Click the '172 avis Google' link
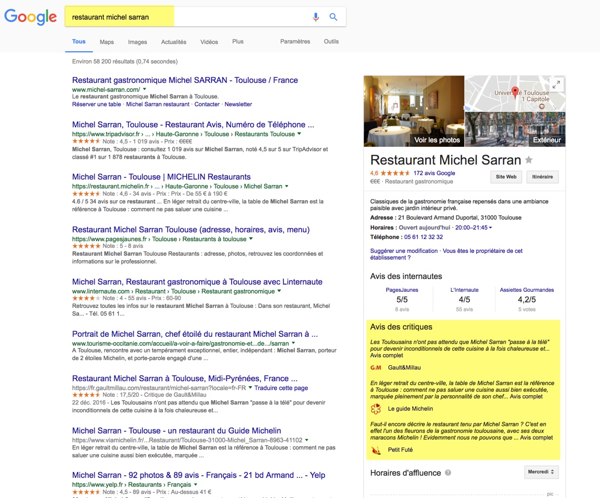The height and width of the screenshot is (498, 600). pyautogui.click(x=434, y=173)
